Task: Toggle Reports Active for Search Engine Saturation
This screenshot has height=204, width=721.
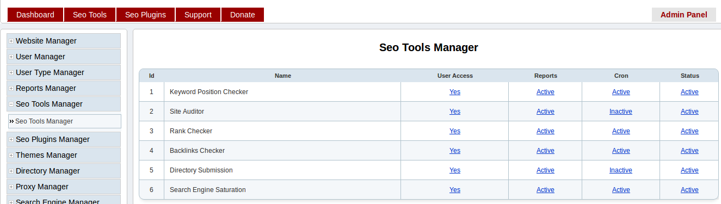Action: click(x=545, y=190)
